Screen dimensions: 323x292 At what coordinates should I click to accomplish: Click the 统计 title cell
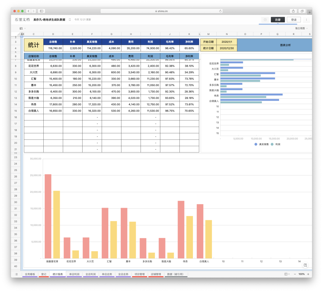point(34,45)
